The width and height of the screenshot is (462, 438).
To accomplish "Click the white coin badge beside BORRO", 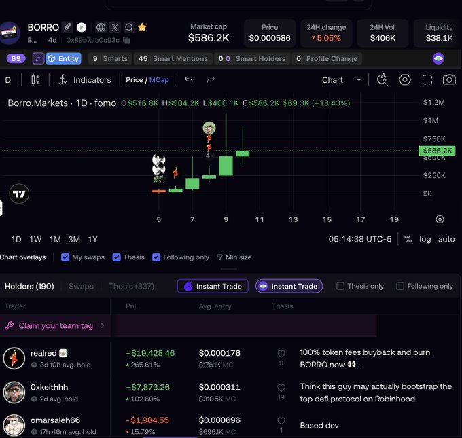I will 82,27.
